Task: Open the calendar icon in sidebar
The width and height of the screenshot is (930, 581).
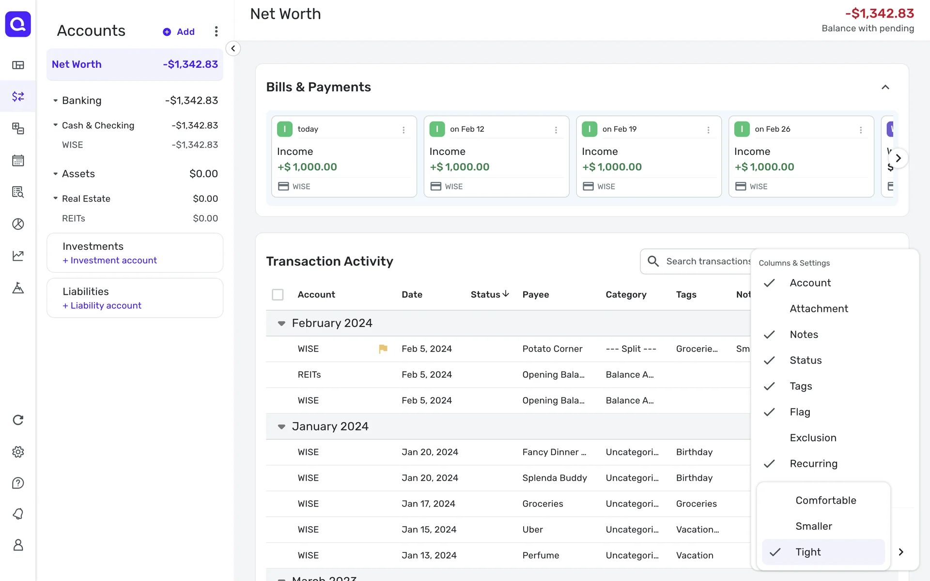Action: pyautogui.click(x=18, y=160)
